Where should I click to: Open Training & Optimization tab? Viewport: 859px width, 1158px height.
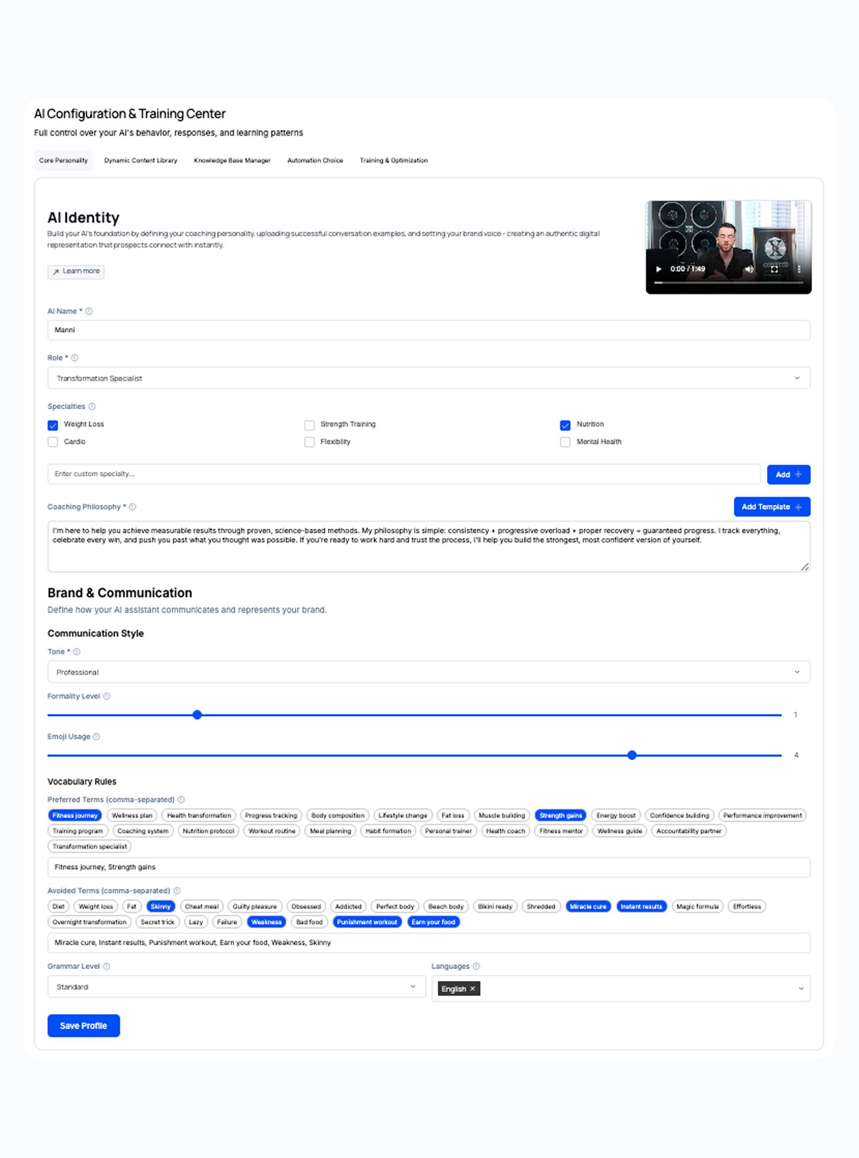pos(393,161)
